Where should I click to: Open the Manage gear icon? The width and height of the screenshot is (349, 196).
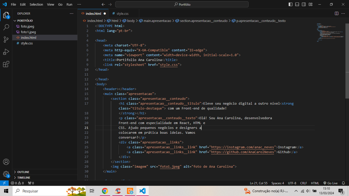[x=6, y=174]
